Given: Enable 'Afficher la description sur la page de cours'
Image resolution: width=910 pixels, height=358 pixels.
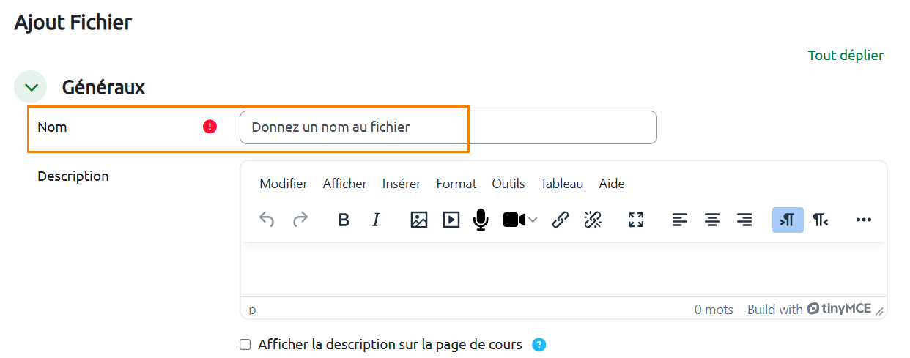Looking at the screenshot, I should (x=245, y=345).
